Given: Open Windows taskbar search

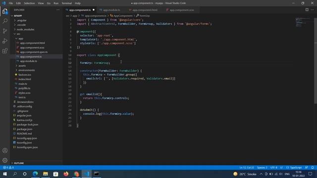Looking at the screenshot, I should 15,174.
